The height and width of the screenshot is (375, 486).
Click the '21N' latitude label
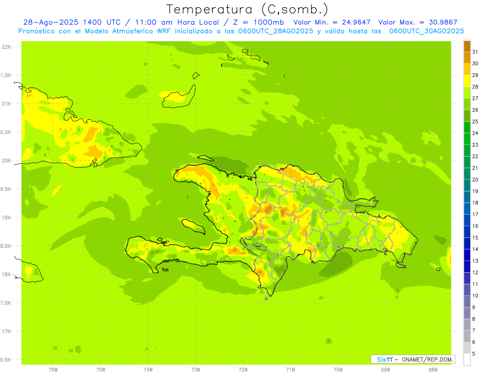(x=6, y=104)
